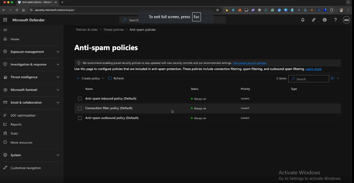354x183 pixels.
Task: Open the Learn more link
Action: (313, 69)
